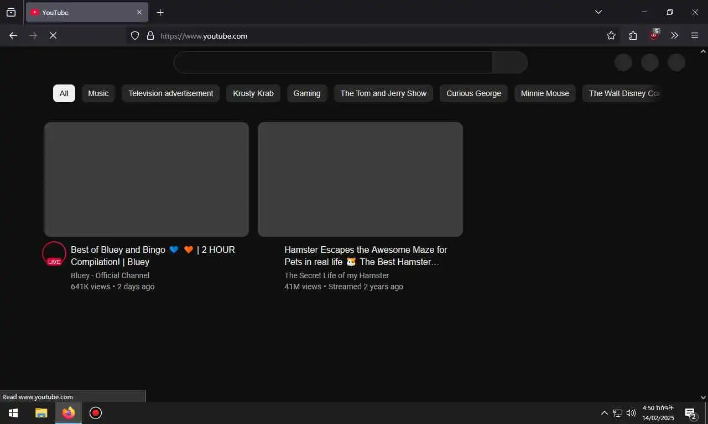Open the Hamster maze video thumbnail
The image size is (708, 424).
pyautogui.click(x=360, y=179)
